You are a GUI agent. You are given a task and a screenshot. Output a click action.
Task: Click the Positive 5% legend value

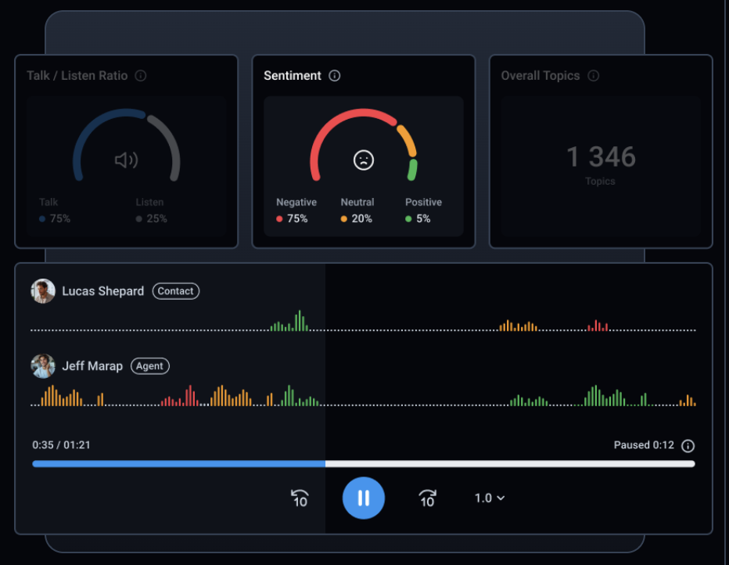coord(418,218)
